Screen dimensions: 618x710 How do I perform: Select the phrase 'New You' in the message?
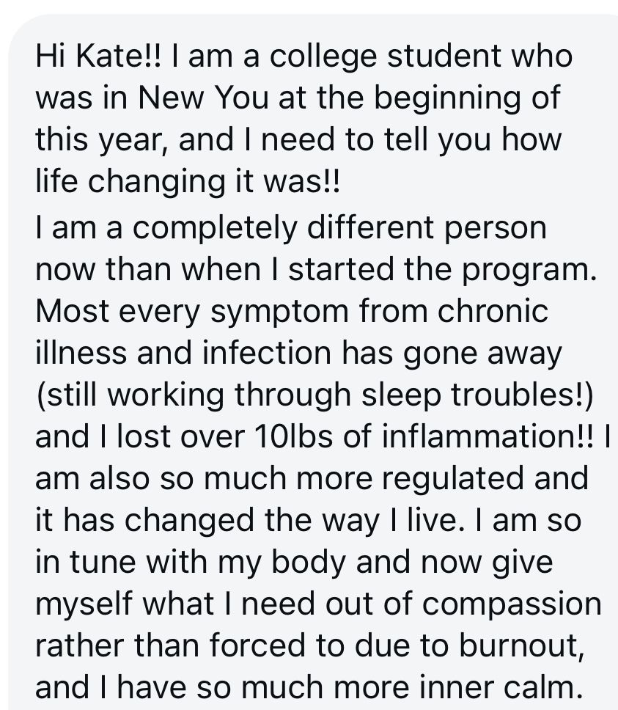[x=203, y=98]
